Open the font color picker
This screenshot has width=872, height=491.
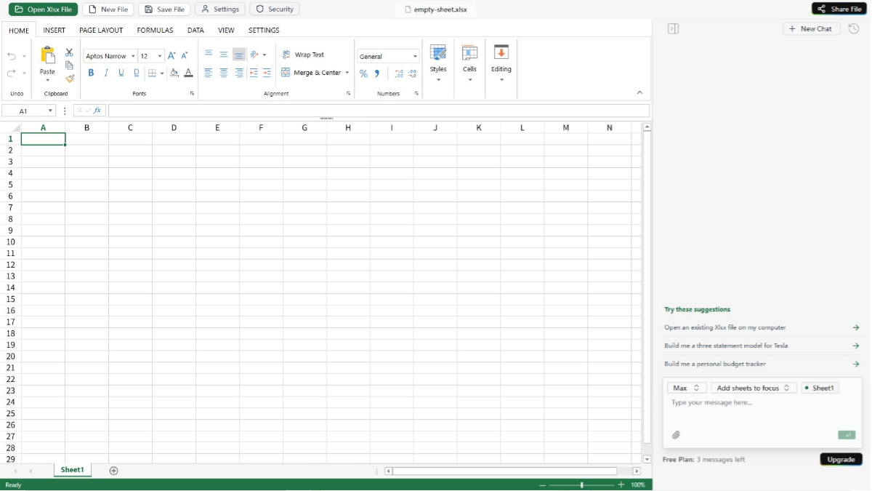click(188, 73)
